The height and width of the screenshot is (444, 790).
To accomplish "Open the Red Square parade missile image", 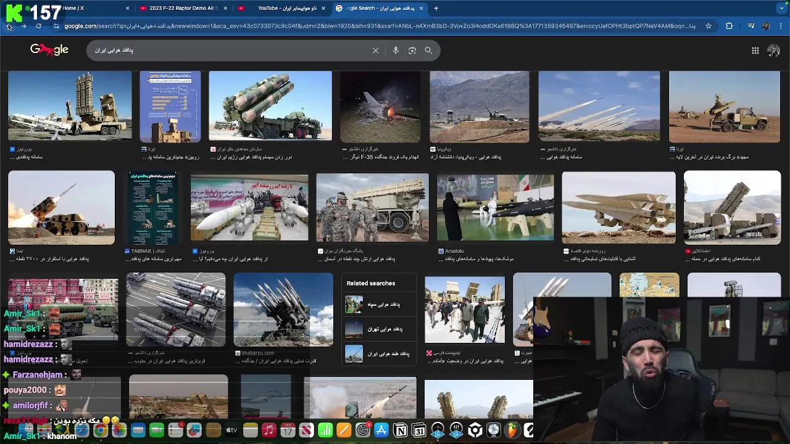I will click(63, 310).
